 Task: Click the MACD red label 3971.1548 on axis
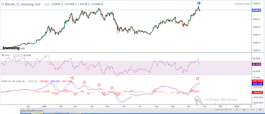pyautogui.click(x=257, y=81)
